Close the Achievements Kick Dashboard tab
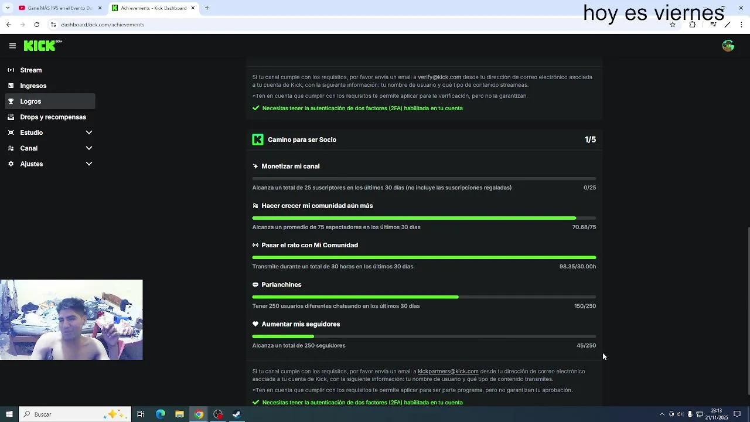The height and width of the screenshot is (422, 750). (193, 8)
